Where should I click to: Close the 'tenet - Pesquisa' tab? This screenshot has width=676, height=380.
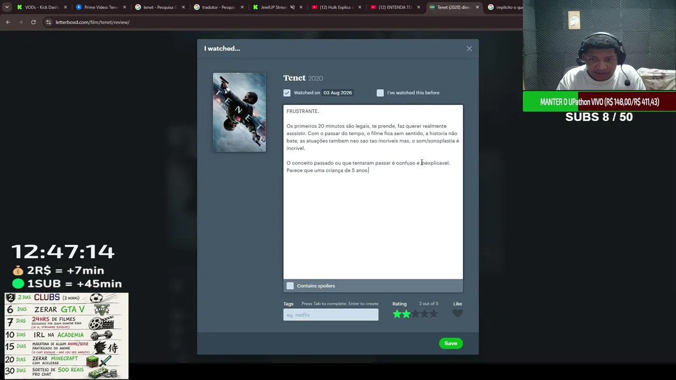point(183,7)
